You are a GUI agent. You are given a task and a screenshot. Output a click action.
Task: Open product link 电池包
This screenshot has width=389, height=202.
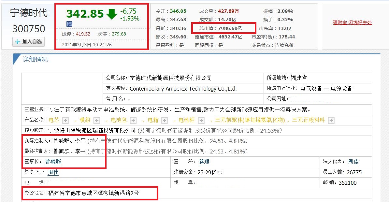[119, 120]
